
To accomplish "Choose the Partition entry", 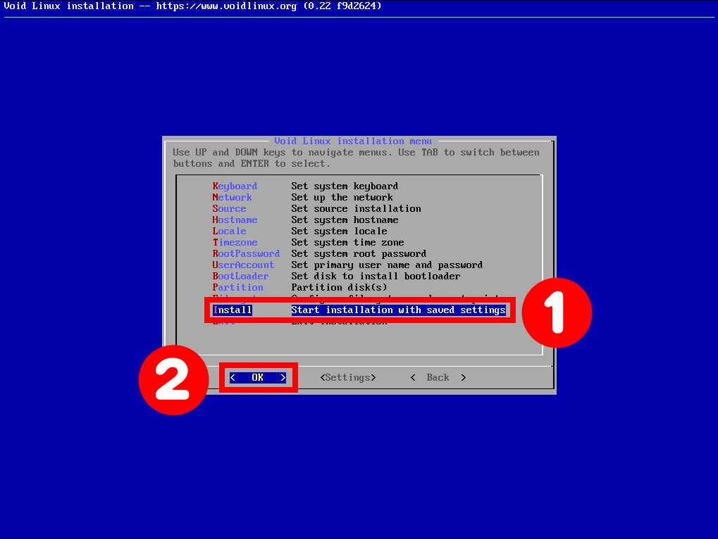I will [299, 288].
